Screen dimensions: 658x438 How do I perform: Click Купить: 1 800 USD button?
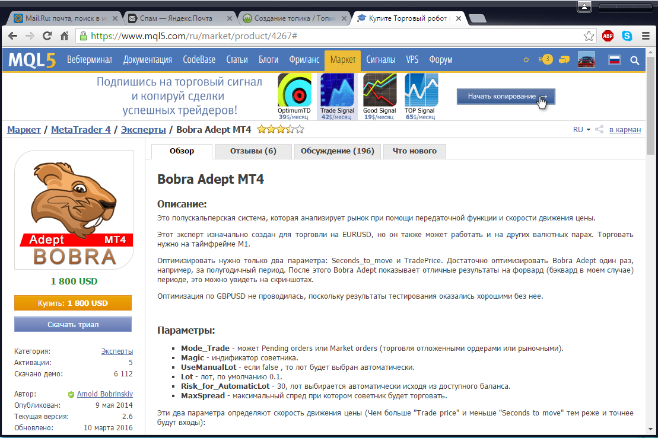[73, 303]
